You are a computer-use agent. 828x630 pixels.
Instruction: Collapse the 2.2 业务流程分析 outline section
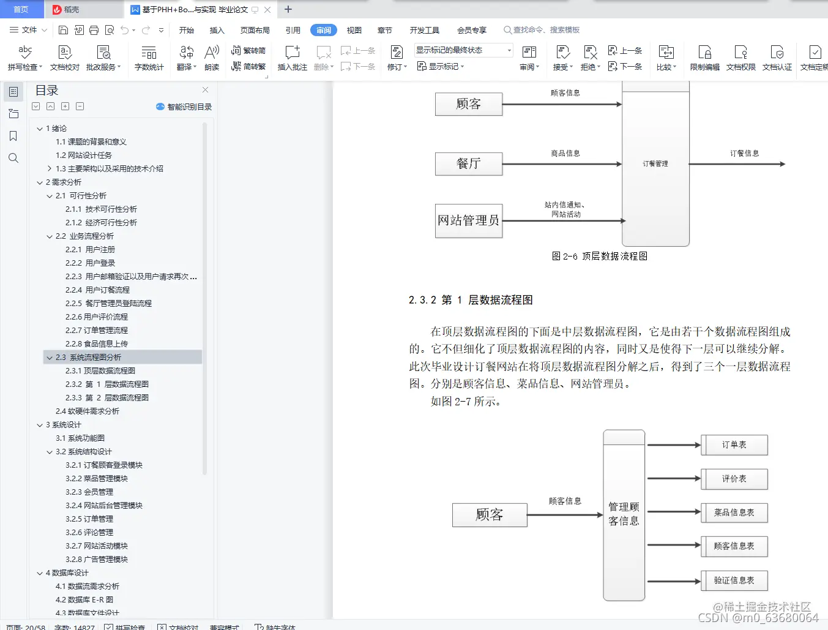pos(50,236)
